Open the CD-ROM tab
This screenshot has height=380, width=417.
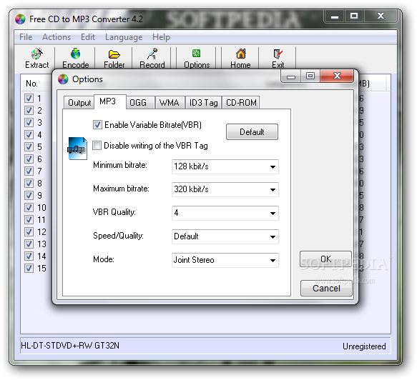point(241,103)
